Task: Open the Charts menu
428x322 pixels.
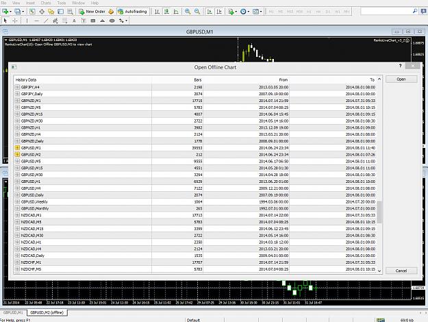Action: pos(46,3)
